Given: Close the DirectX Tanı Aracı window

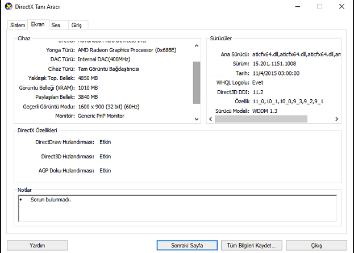Looking at the screenshot, I should pyautogui.click(x=341, y=7).
